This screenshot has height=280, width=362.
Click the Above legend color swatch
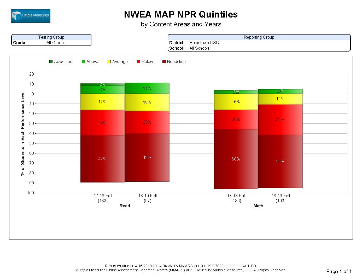coord(83,62)
